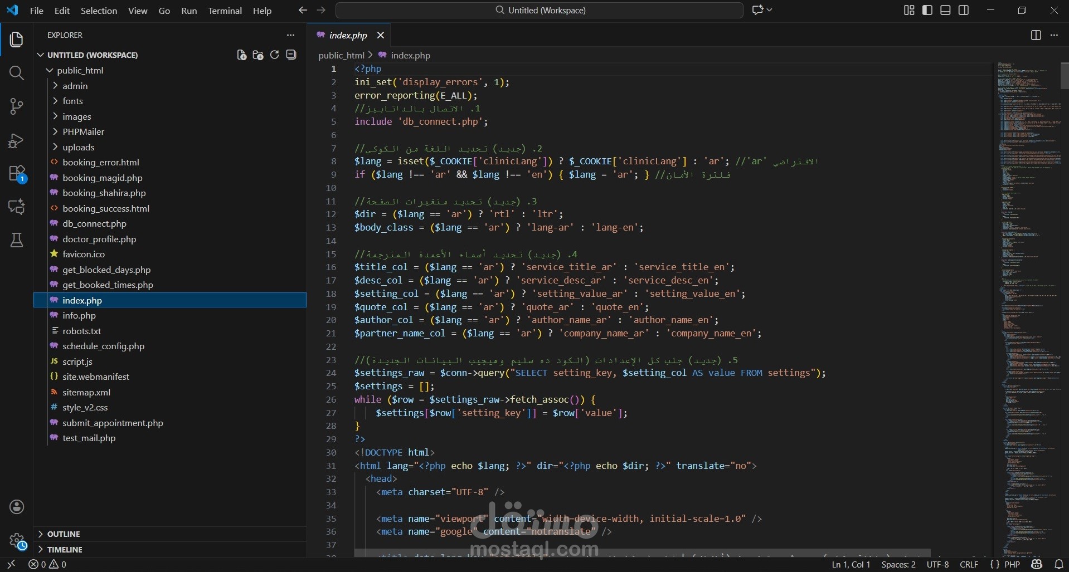Click the CRLF line ending indicator
Screen dimensions: 1069x572
[x=969, y=564]
